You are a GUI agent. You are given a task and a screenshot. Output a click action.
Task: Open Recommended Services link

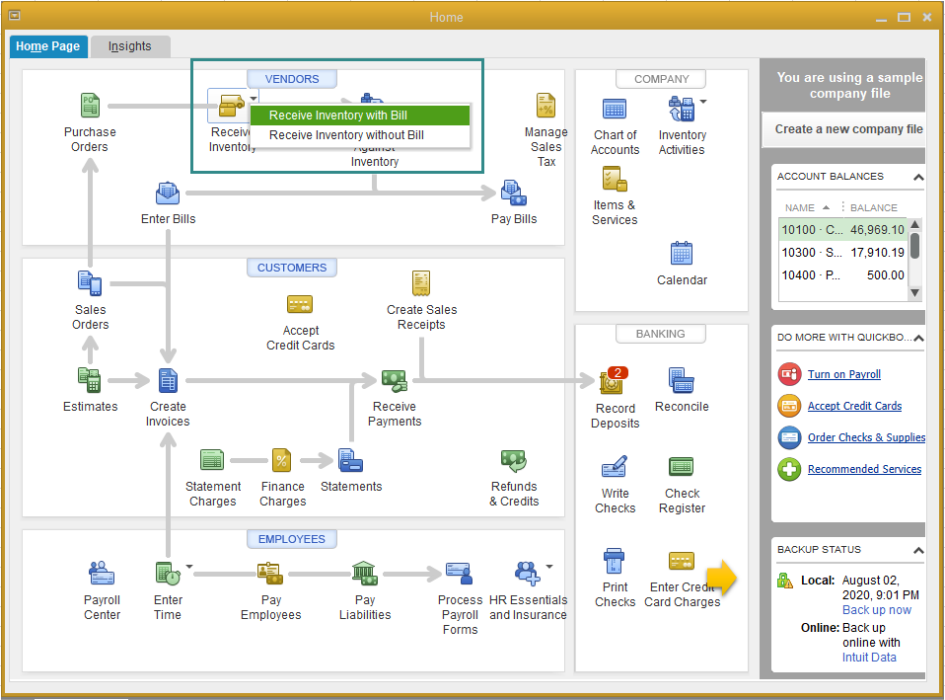[x=864, y=469]
